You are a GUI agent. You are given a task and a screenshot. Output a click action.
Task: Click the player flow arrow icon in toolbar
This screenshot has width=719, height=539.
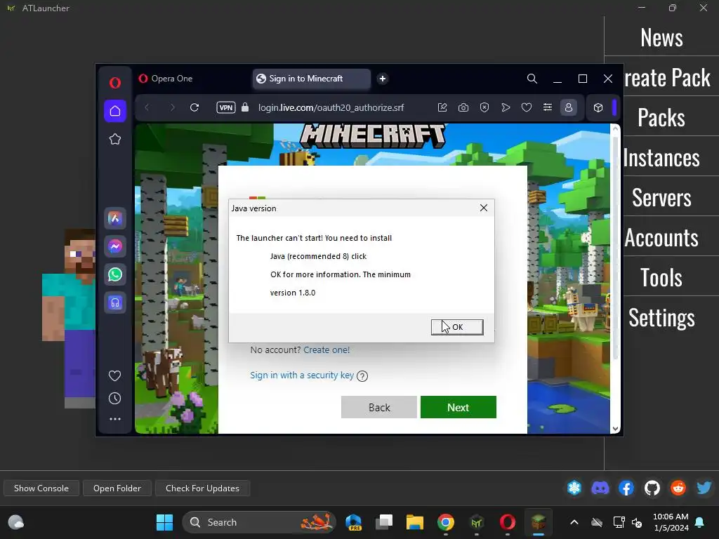click(x=506, y=107)
